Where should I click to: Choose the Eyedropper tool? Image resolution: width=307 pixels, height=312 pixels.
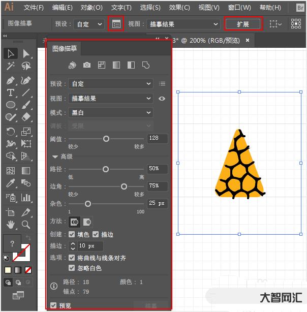[x=11, y=183]
